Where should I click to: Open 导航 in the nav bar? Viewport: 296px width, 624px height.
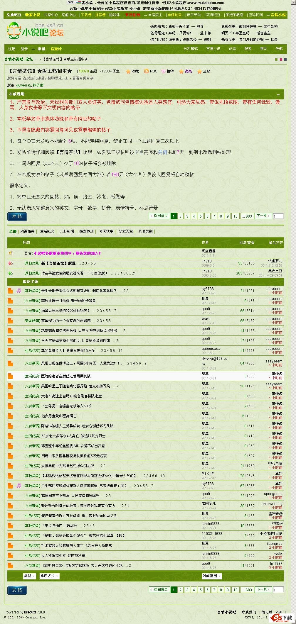click(x=279, y=49)
